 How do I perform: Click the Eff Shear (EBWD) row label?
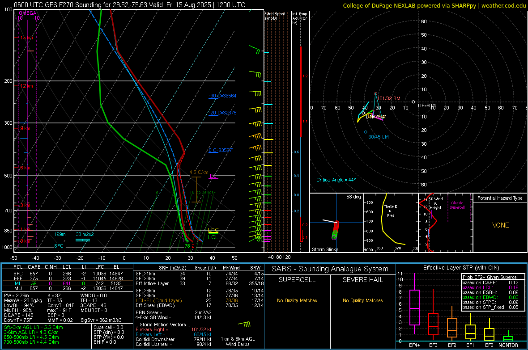(x=155, y=305)
